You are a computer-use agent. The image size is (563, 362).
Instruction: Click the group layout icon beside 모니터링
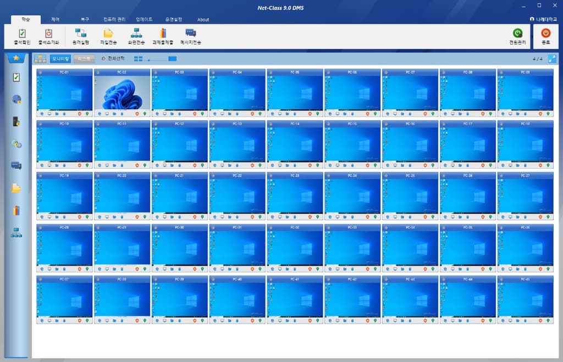pos(40,58)
